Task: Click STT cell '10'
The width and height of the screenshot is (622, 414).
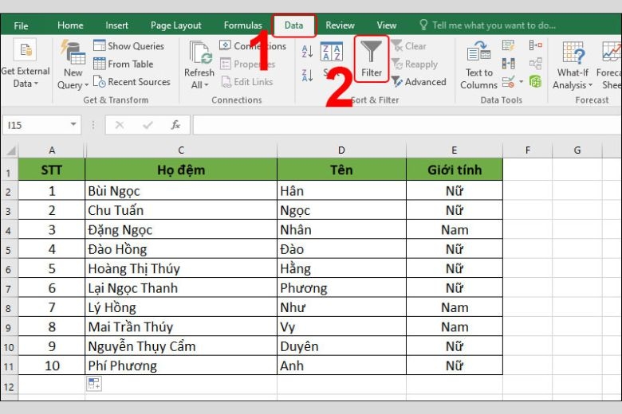Action: [52, 365]
